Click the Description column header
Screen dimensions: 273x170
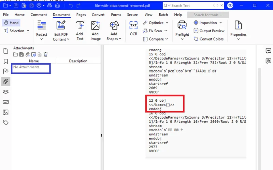point(78,61)
